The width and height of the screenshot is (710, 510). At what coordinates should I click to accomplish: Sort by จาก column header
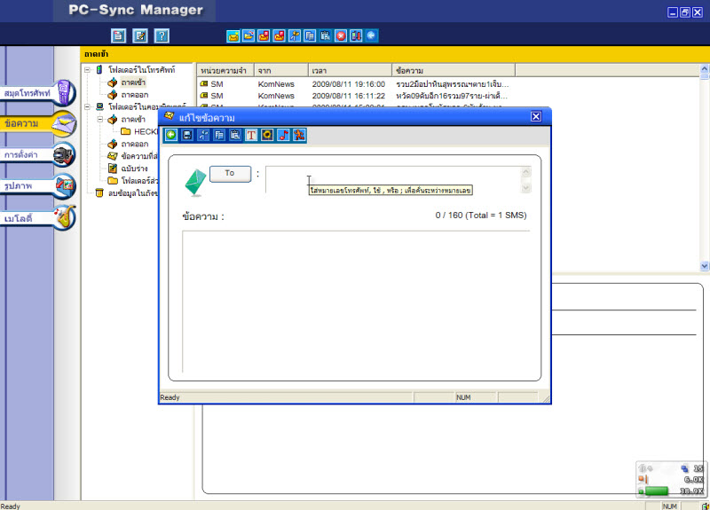281,71
